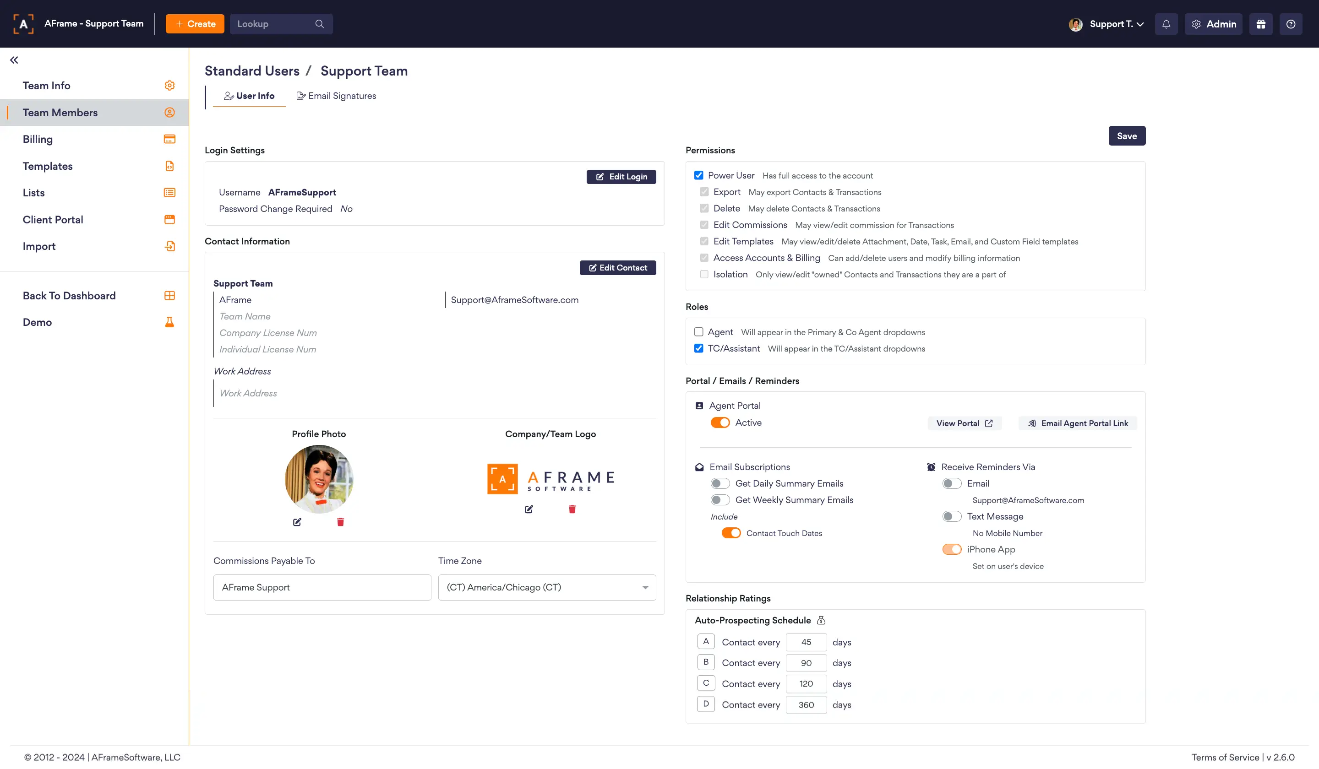Check the Agent role checkbox
Screen dimensions: 1319x769
tap(698, 332)
